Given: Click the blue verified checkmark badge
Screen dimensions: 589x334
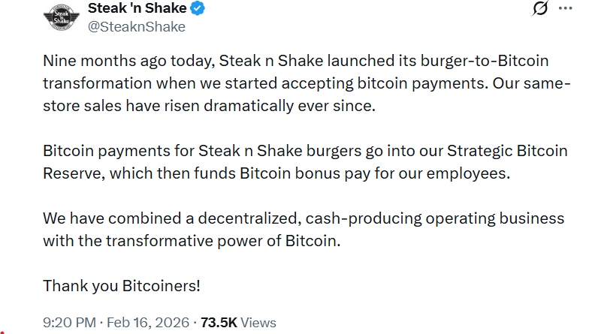Looking at the screenshot, I should point(198,10).
